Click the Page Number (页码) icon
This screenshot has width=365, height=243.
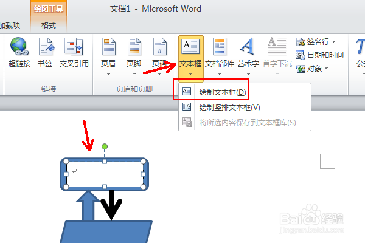(x=159, y=46)
